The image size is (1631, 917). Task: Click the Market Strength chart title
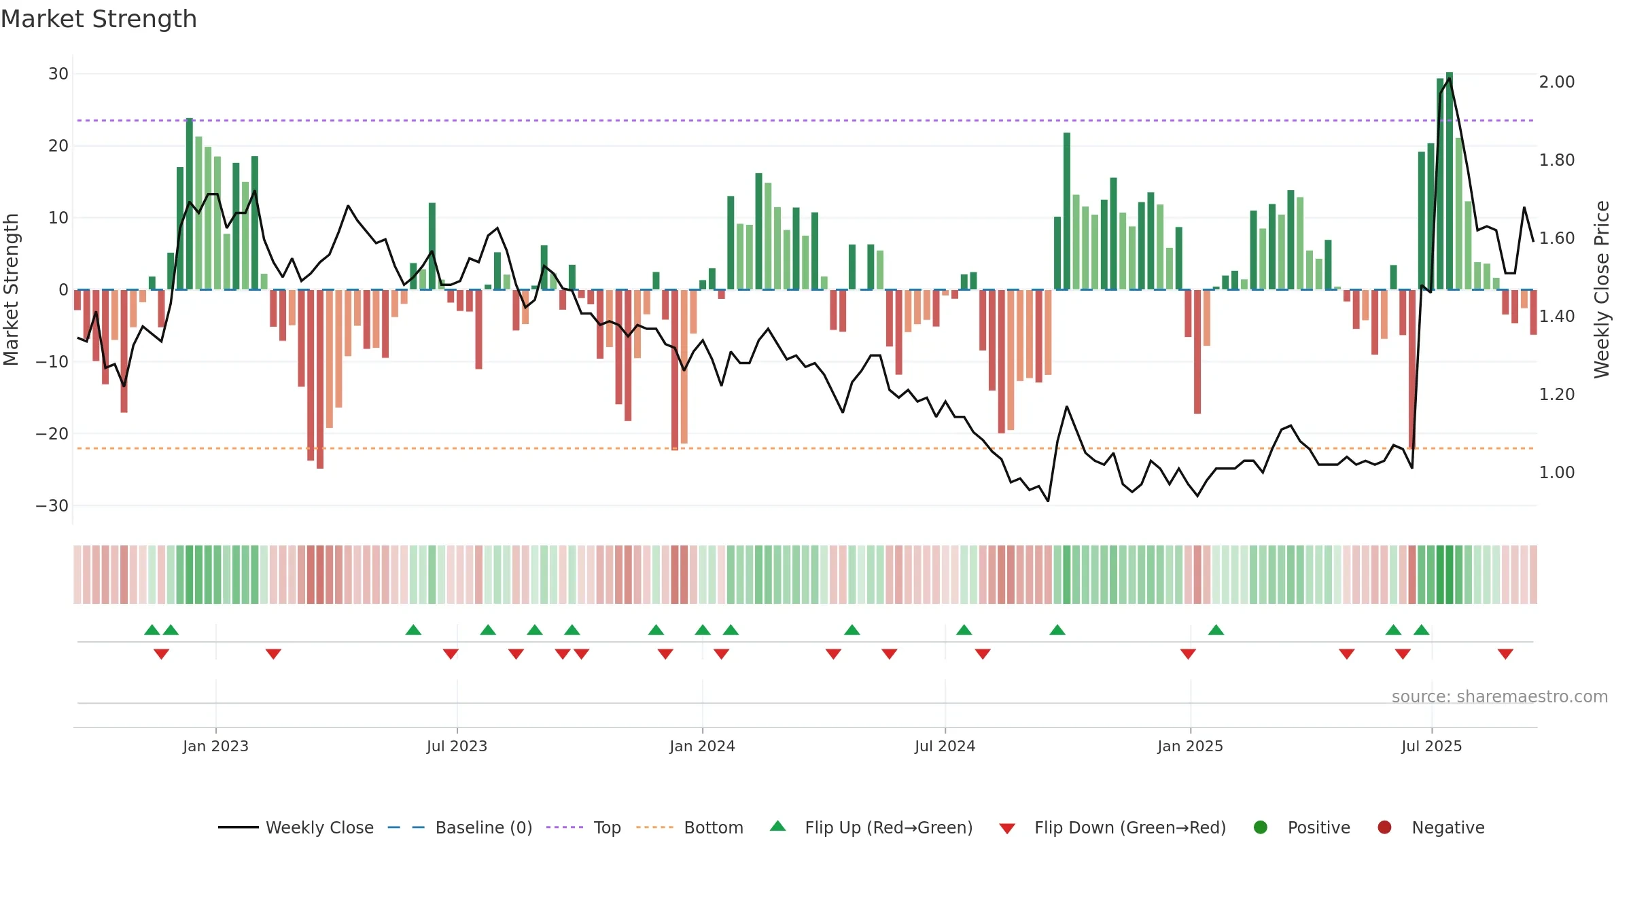pos(99,19)
